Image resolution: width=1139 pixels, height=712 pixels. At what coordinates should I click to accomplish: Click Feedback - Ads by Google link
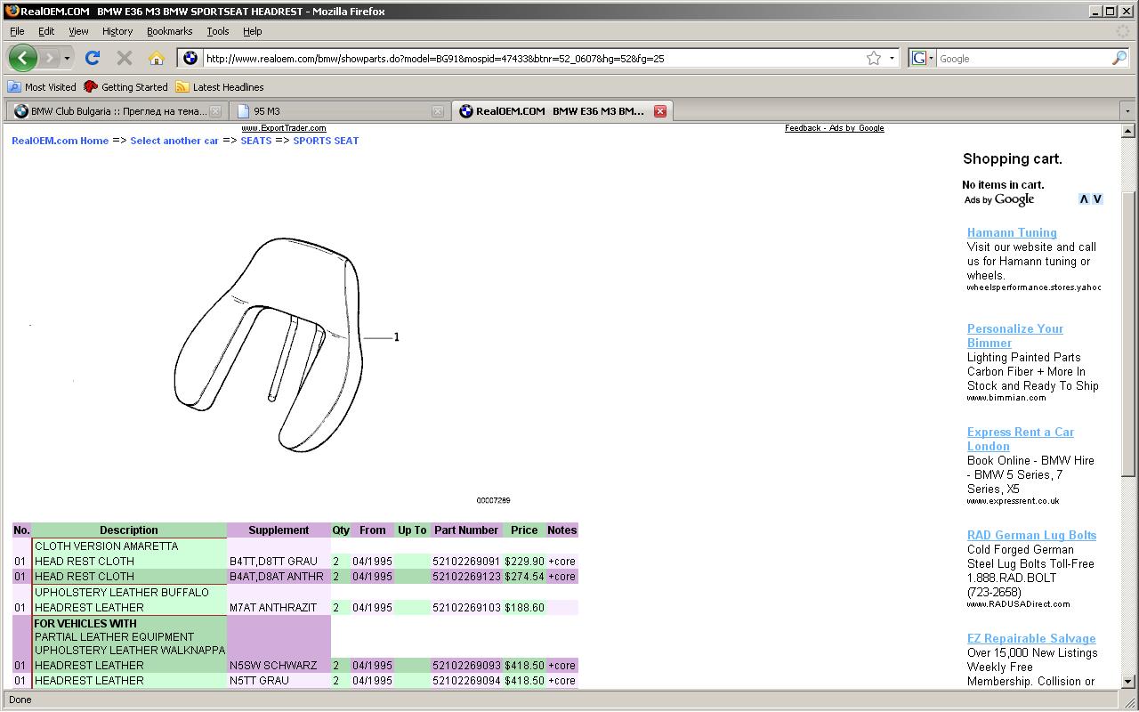834,128
